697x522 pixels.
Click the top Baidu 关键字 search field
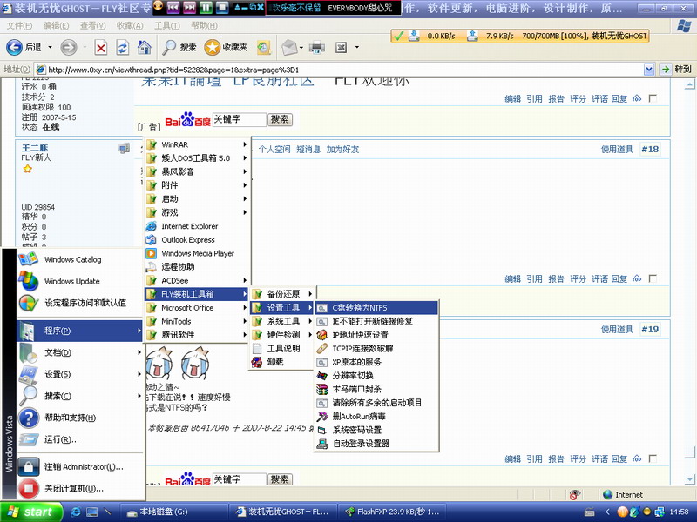coord(239,119)
